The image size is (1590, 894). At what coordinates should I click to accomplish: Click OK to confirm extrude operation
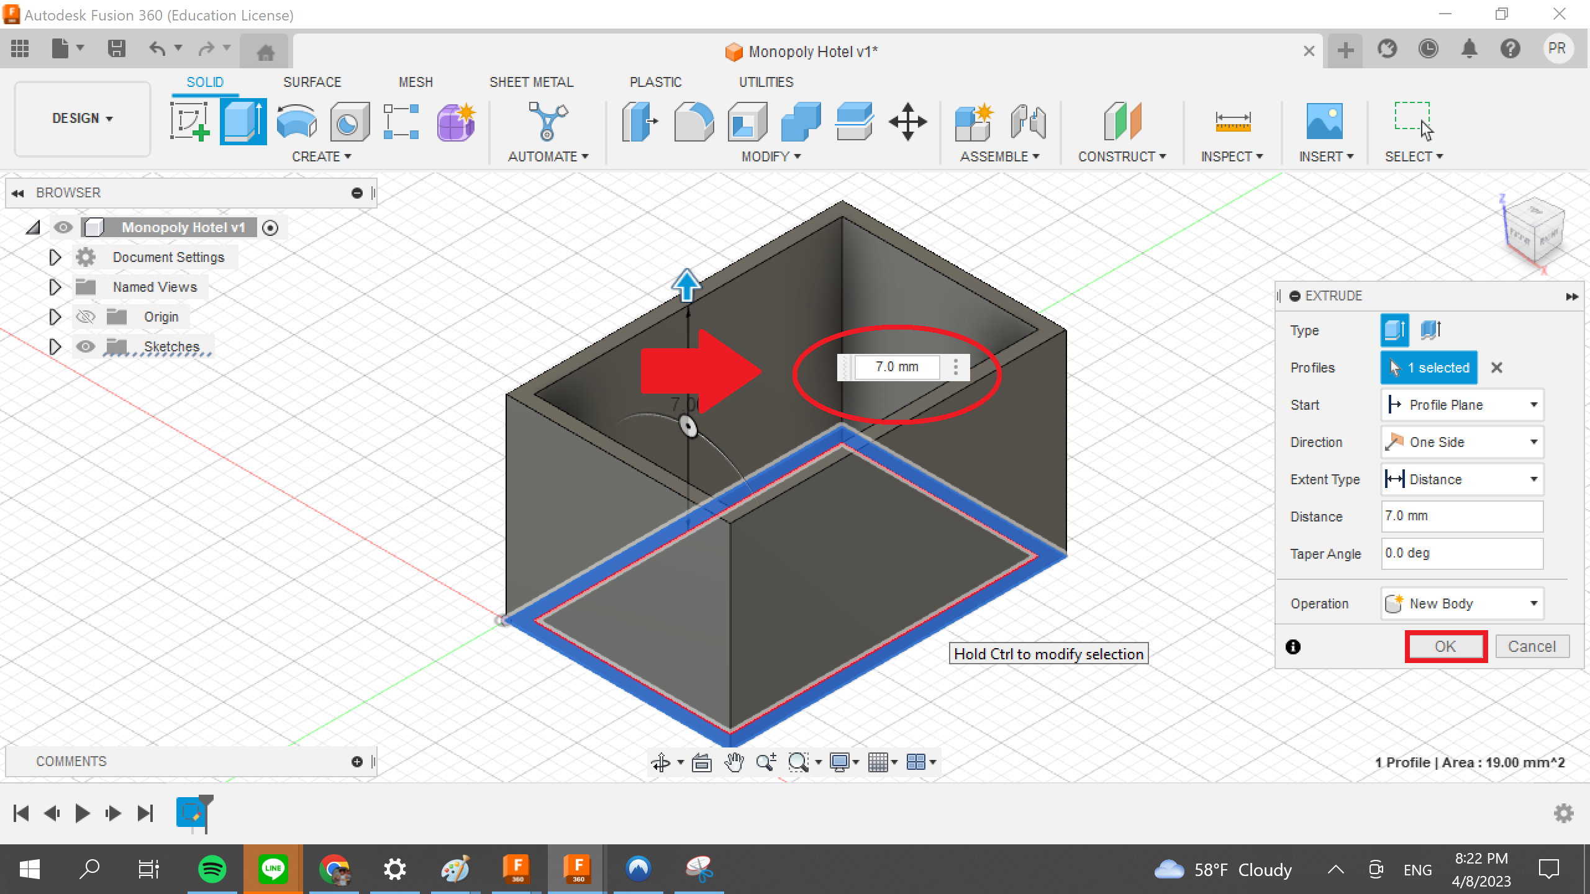click(x=1445, y=645)
